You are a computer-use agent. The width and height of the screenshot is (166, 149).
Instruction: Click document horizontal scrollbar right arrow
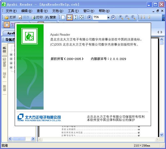157,139
